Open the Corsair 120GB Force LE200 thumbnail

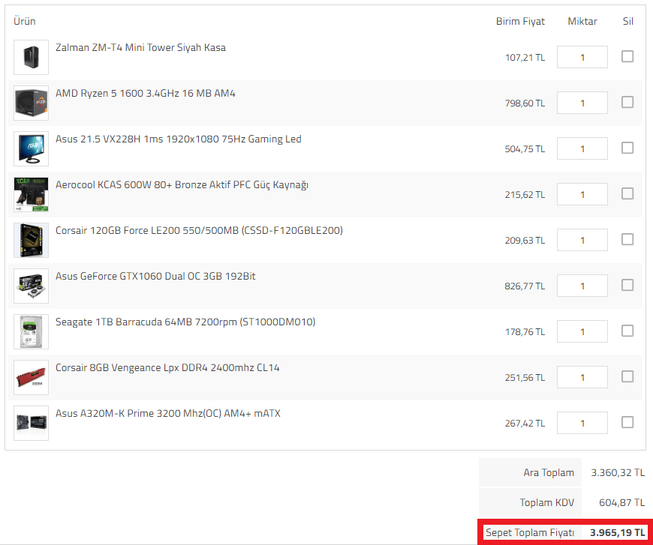pyautogui.click(x=31, y=241)
